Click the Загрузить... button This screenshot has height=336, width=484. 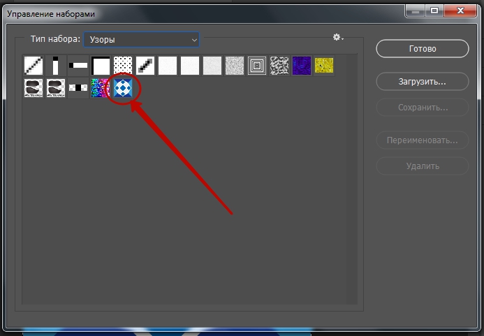(x=423, y=82)
